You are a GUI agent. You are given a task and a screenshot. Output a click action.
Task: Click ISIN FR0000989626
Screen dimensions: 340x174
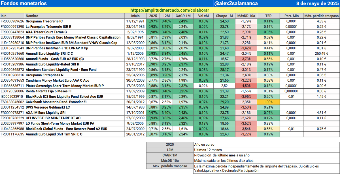tap(12, 21)
